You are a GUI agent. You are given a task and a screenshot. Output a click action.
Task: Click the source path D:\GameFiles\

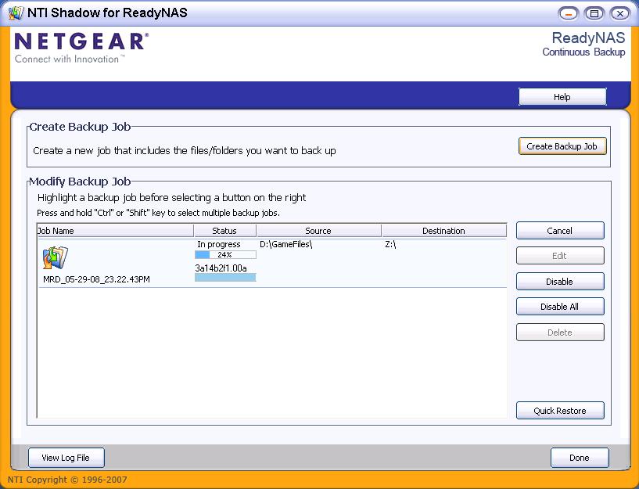[286, 244]
